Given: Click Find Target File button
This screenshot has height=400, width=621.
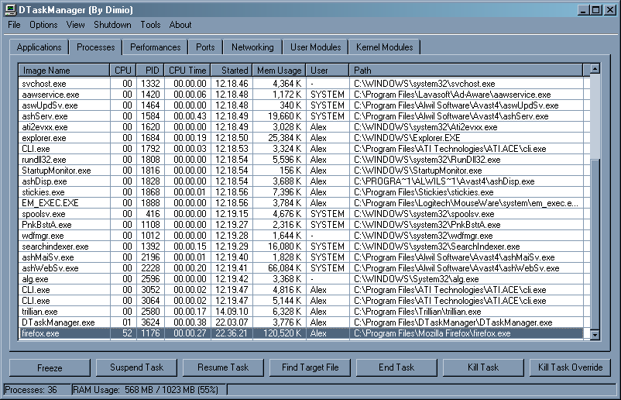Looking at the screenshot, I should click(x=310, y=367).
